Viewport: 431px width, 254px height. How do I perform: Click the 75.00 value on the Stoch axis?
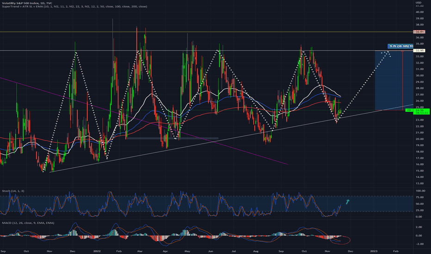point(419,197)
